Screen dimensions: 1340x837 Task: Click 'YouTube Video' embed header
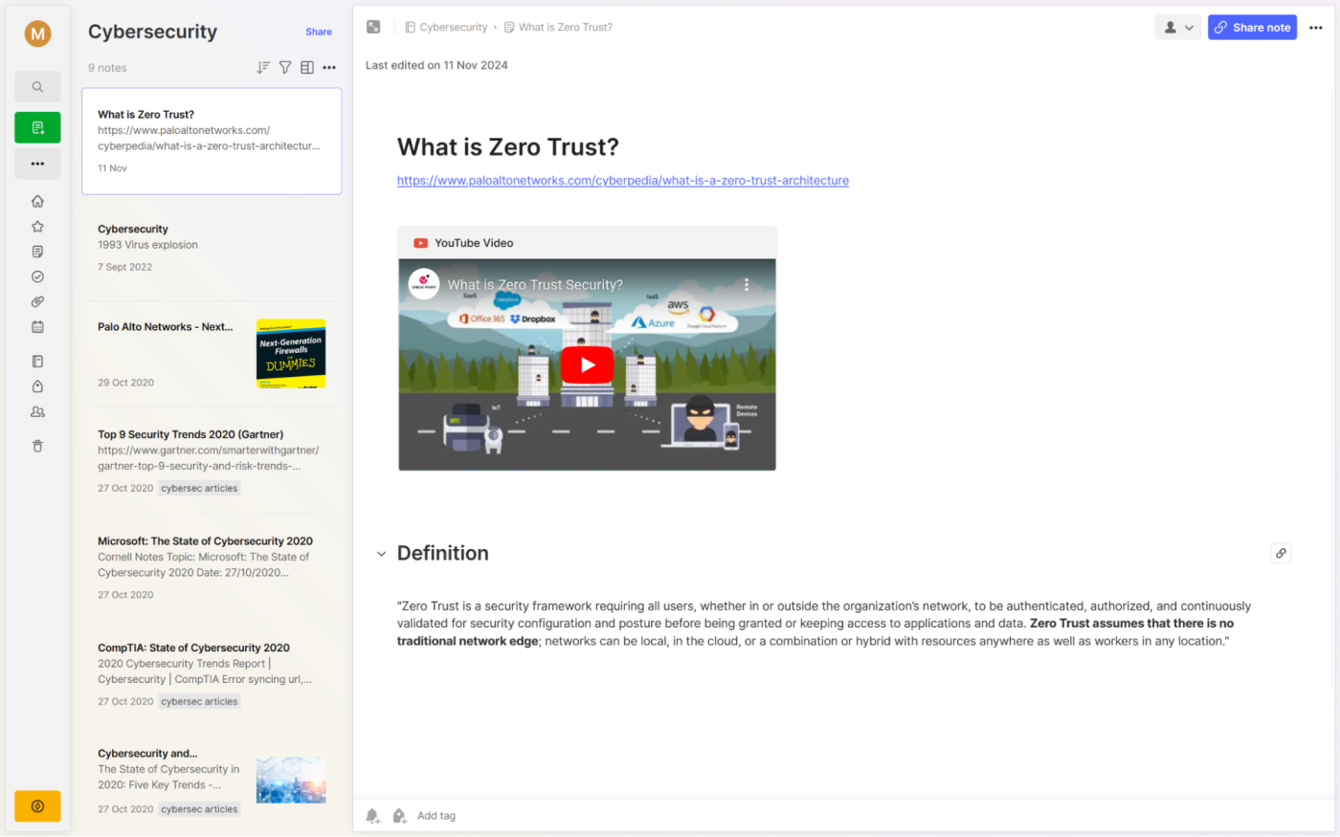(587, 243)
